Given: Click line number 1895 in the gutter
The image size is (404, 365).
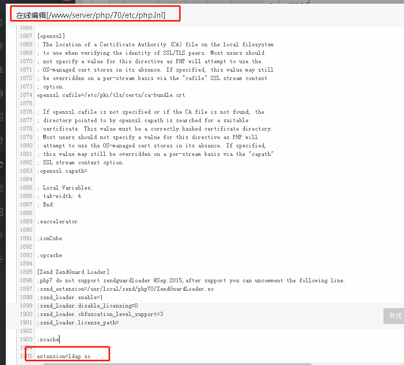Looking at the screenshot, I should click(x=26, y=272).
